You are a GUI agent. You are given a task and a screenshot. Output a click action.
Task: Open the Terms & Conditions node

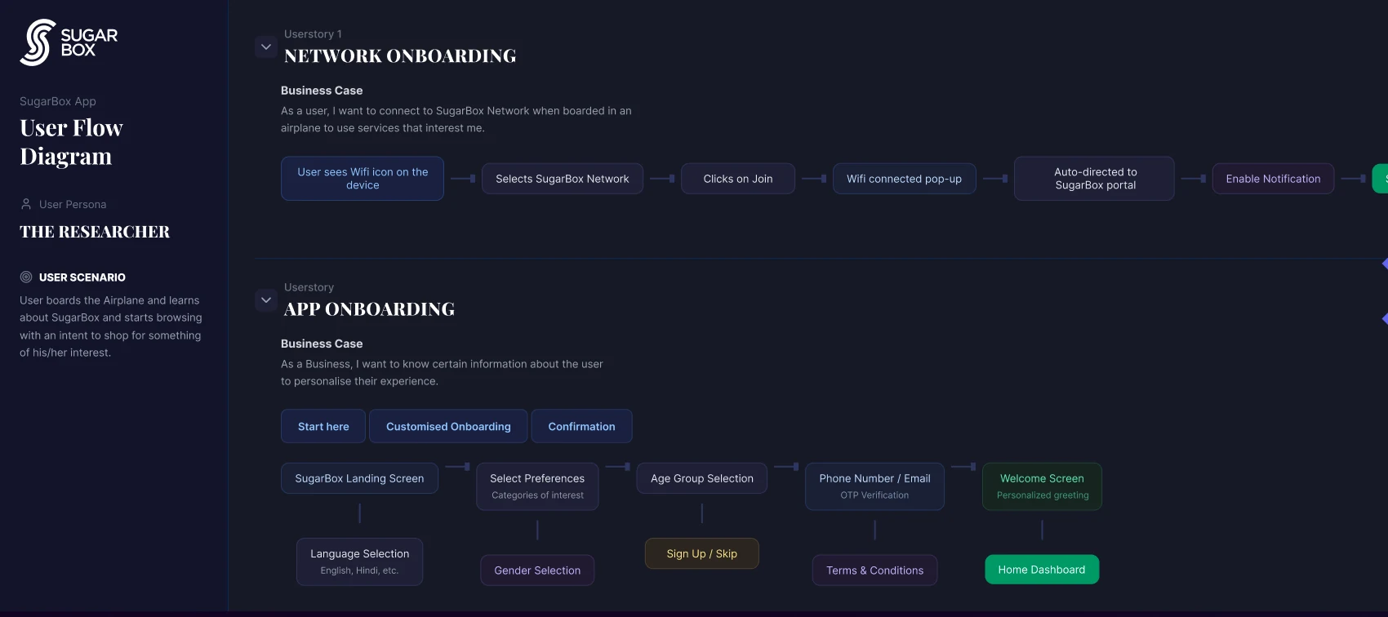point(874,570)
